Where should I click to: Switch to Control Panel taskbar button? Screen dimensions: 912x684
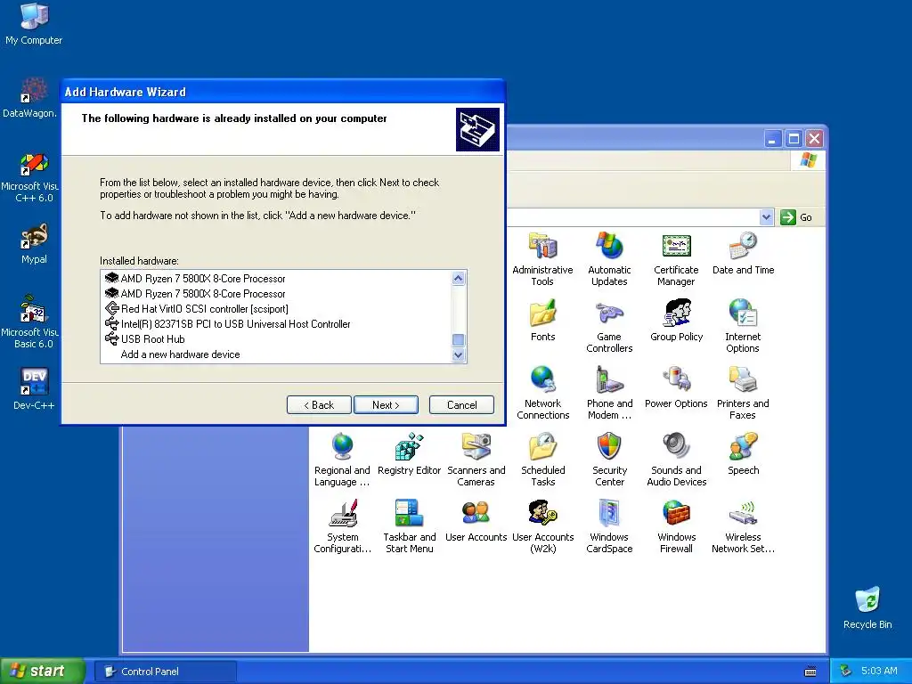click(x=166, y=672)
